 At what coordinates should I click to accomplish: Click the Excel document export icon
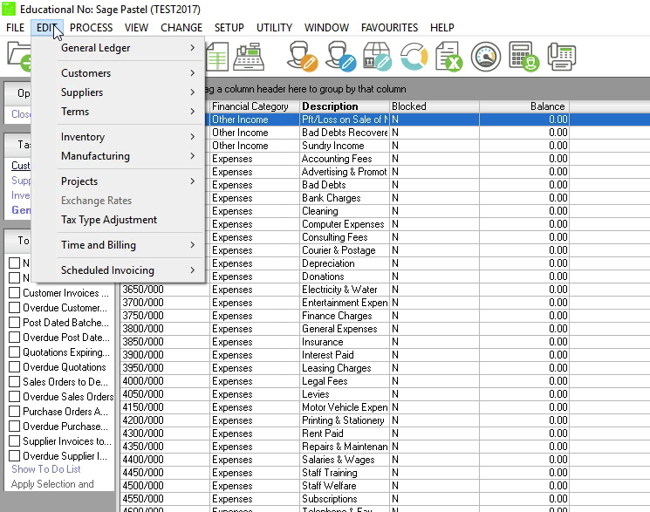tap(448, 57)
